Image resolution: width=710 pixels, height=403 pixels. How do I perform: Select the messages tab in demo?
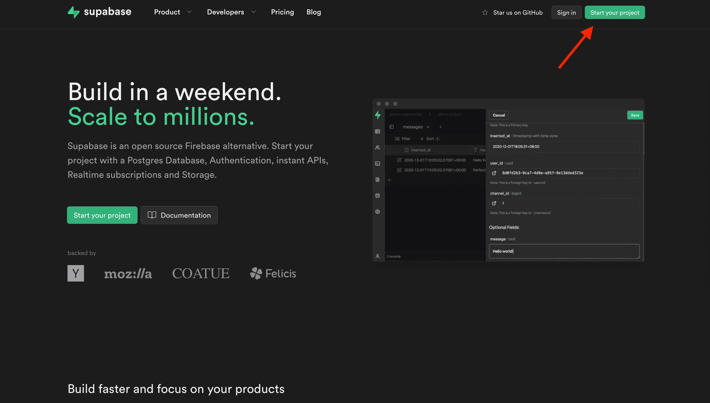[412, 127]
